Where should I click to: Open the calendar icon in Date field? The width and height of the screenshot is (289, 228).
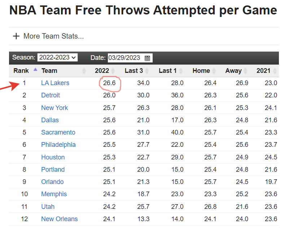(x=147, y=58)
